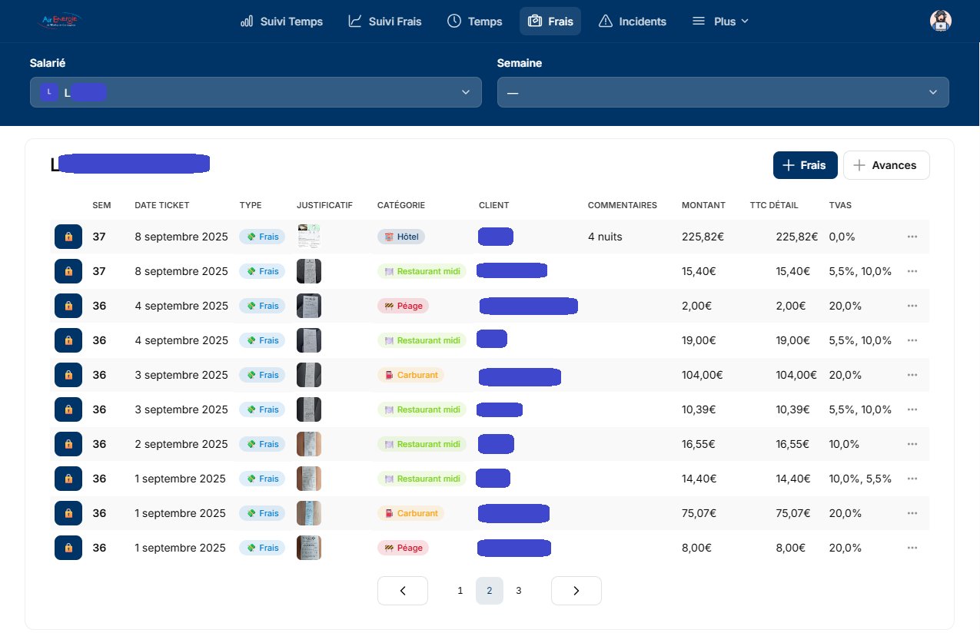Open receipt thumbnail of the 104,00€ Carburant row
The height and width of the screenshot is (633, 980).
pyautogui.click(x=309, y=375)
